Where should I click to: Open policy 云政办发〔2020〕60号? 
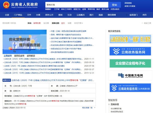coord(43,59)
